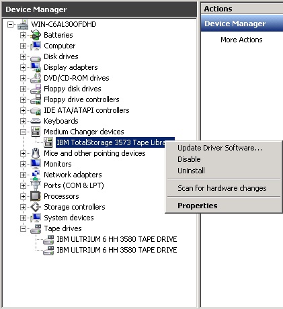
Task: Select Disable in the context menu
Action: point(189,159)
